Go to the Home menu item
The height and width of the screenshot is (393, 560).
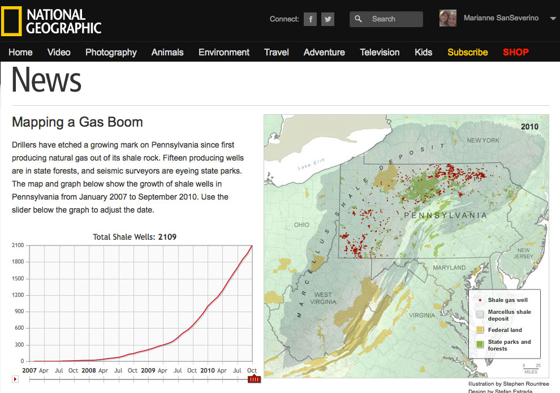click(x=20, y=52)
